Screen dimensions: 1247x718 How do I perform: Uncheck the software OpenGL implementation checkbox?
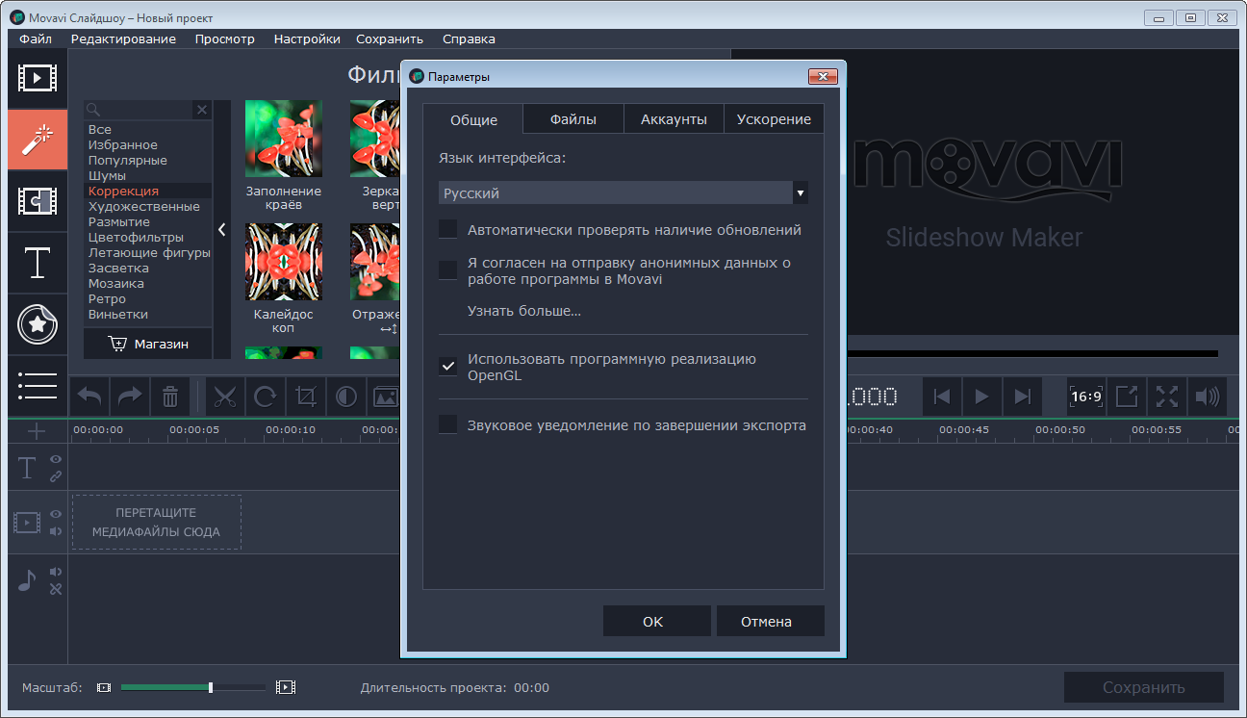click(447, 367)
